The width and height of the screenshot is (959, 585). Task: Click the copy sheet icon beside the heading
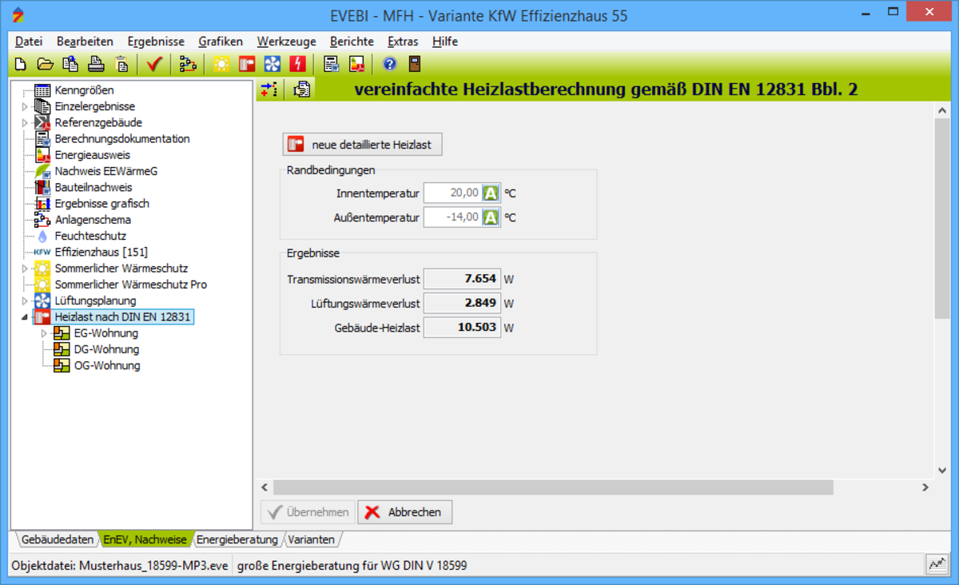[301, 90]
